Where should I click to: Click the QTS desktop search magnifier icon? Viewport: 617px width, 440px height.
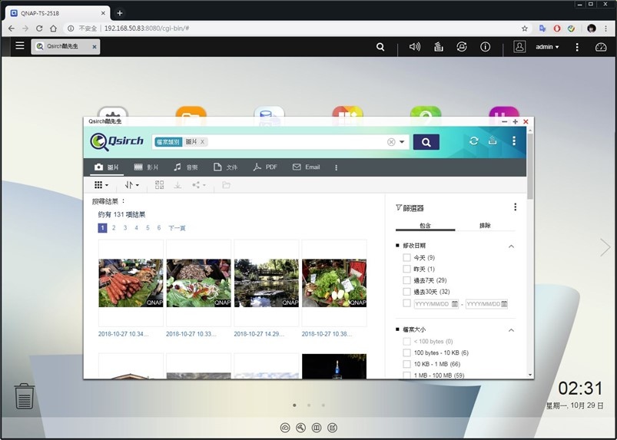click(x=380, y=47)
